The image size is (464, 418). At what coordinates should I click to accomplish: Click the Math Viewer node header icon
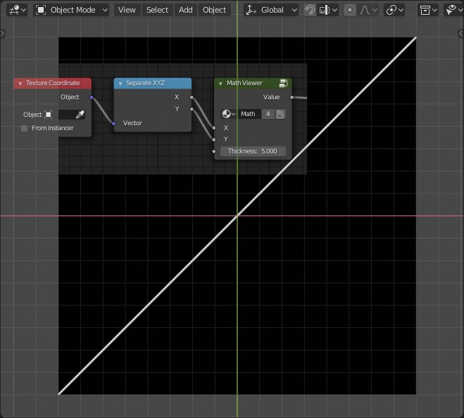(x=283, y=83)
